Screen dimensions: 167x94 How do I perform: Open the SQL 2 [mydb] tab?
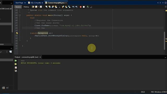pyautogui.click(x=36, y=3)
